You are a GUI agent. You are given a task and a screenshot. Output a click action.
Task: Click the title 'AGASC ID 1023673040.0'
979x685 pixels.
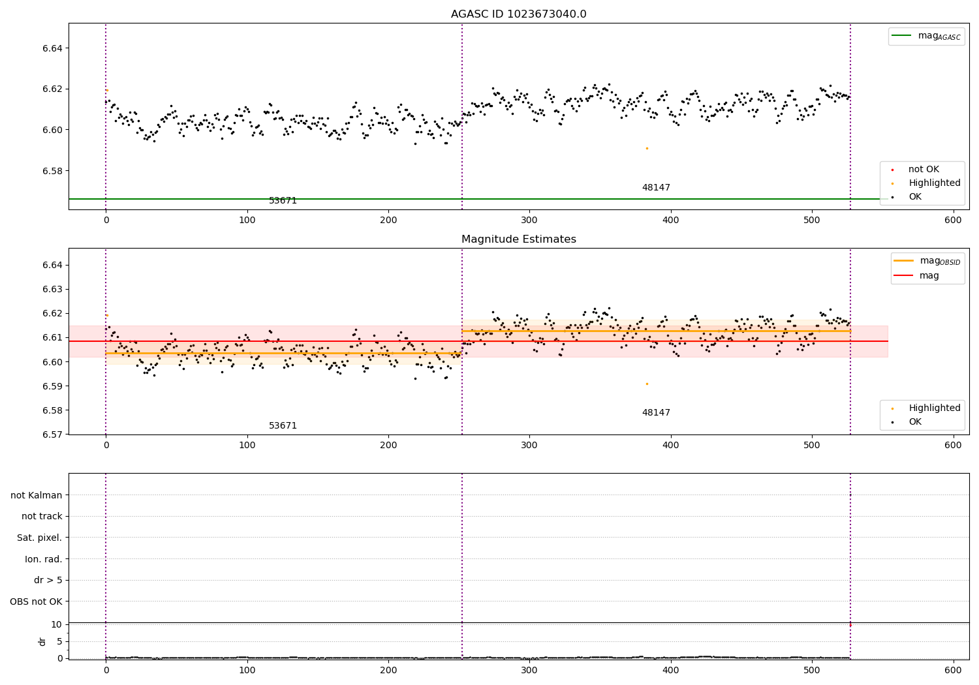point(518,14)
